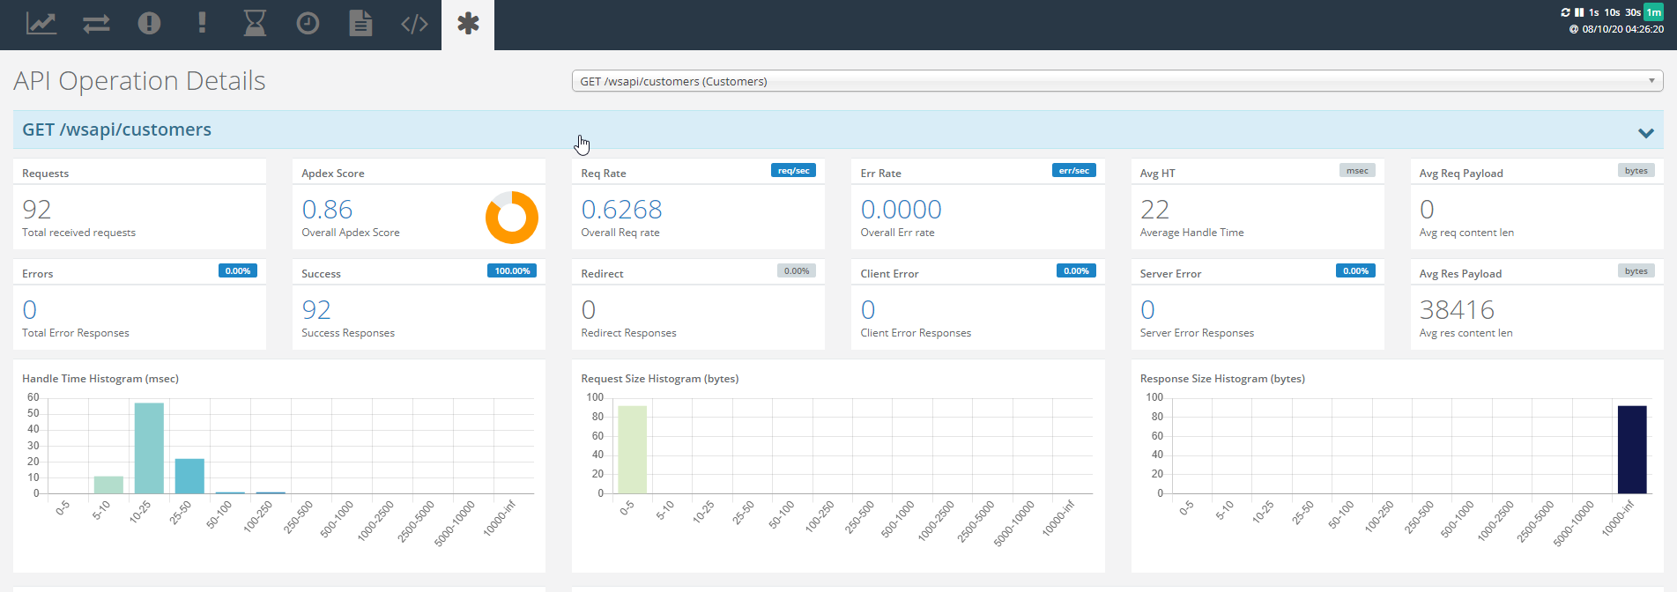
Task: Click the dark navy response size bar
Action: (1632, 449)
